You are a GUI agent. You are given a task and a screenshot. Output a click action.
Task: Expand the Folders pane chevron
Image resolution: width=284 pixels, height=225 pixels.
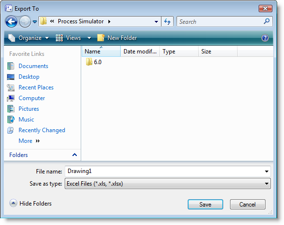tap(74, 155)
